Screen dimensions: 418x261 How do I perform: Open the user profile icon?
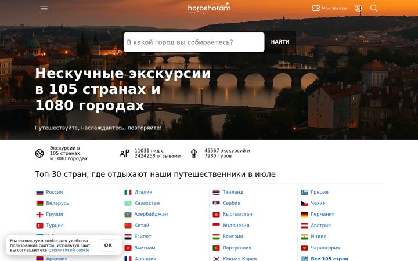coord(358,8)
